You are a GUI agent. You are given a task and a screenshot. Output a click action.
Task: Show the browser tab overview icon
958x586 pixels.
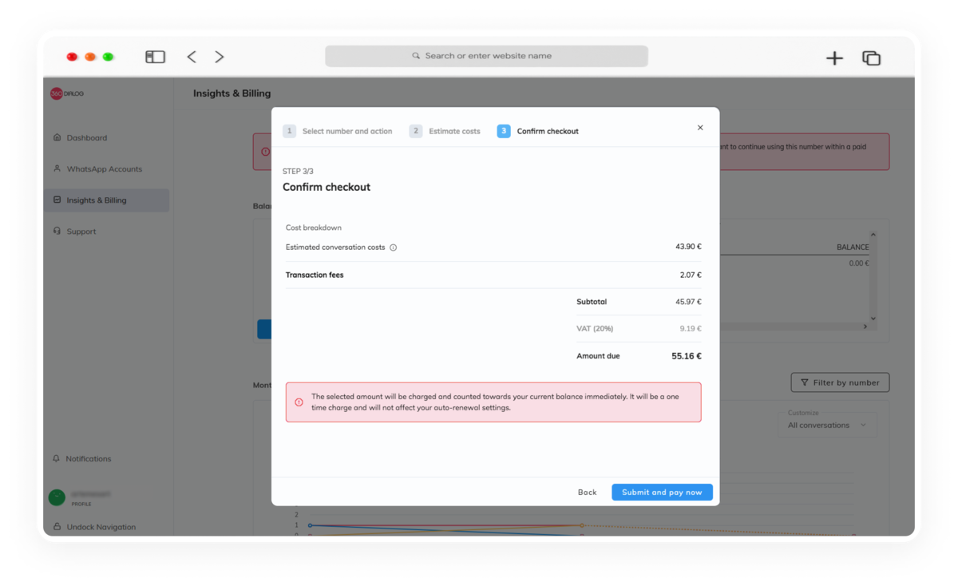coord(871,57)
